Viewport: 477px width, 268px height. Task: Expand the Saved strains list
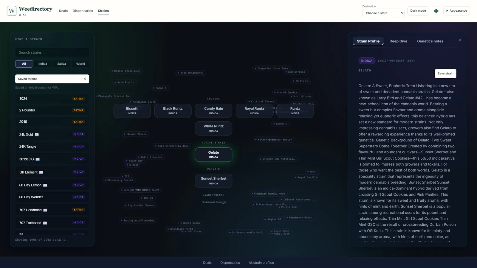(52, 79)
